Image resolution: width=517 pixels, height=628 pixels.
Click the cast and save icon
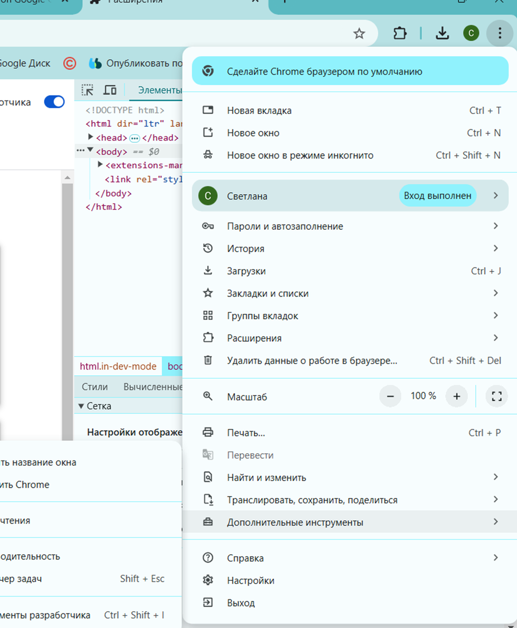pyautogui.click(x=208, y=500)
